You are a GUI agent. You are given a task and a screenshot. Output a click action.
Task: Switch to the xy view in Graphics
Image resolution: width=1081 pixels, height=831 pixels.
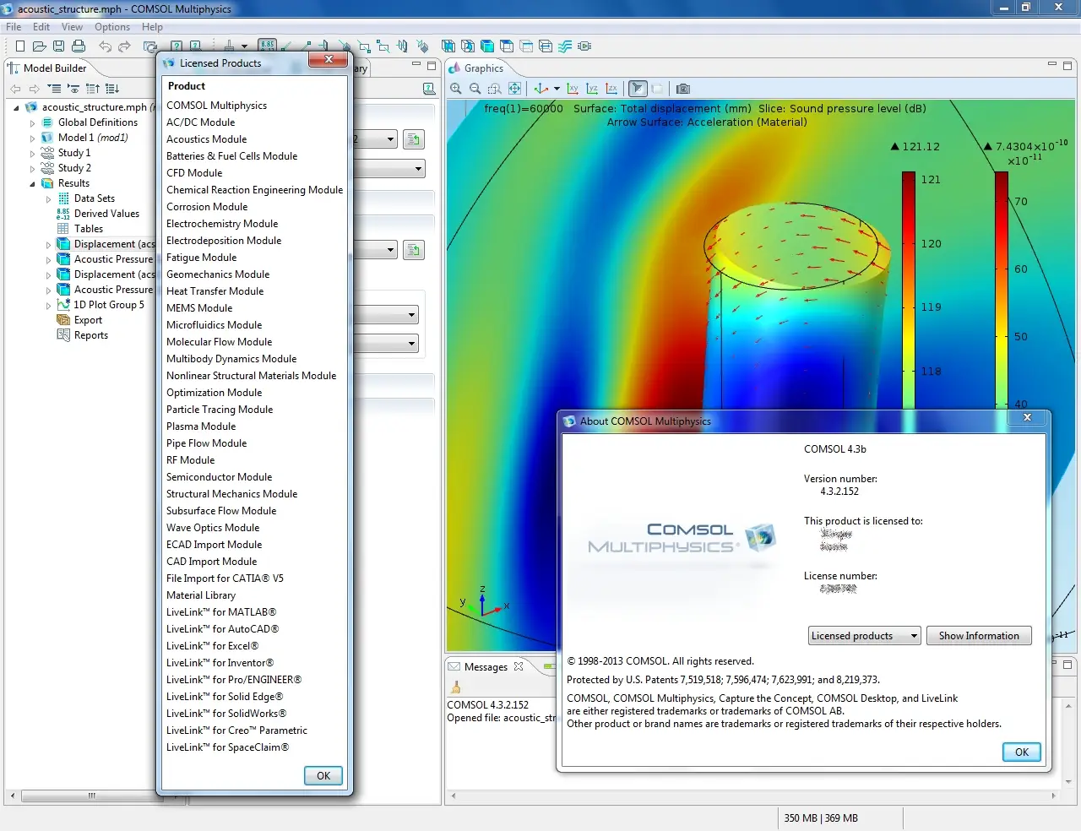pyautogui.click(x=573, y=89)
